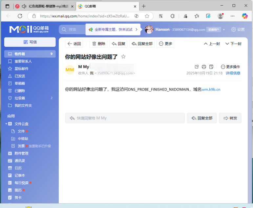Click the 全新专属主题 promo banner

click(x=113, y=30)
